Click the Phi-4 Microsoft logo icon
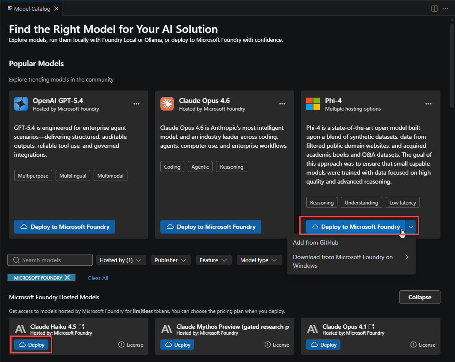The image size is (455, 362). pos(313,104)
